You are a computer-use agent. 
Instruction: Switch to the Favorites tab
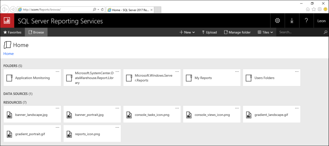(x=13, y=32)
